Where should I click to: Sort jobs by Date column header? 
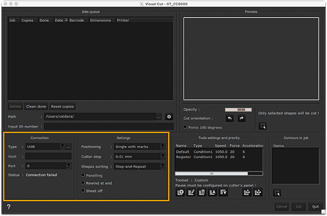[x=60, y=20]
